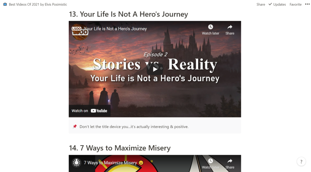Click the Watch later clock icon on first video

(x=210, y=27)
